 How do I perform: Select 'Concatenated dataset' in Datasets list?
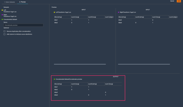(10, 19)
